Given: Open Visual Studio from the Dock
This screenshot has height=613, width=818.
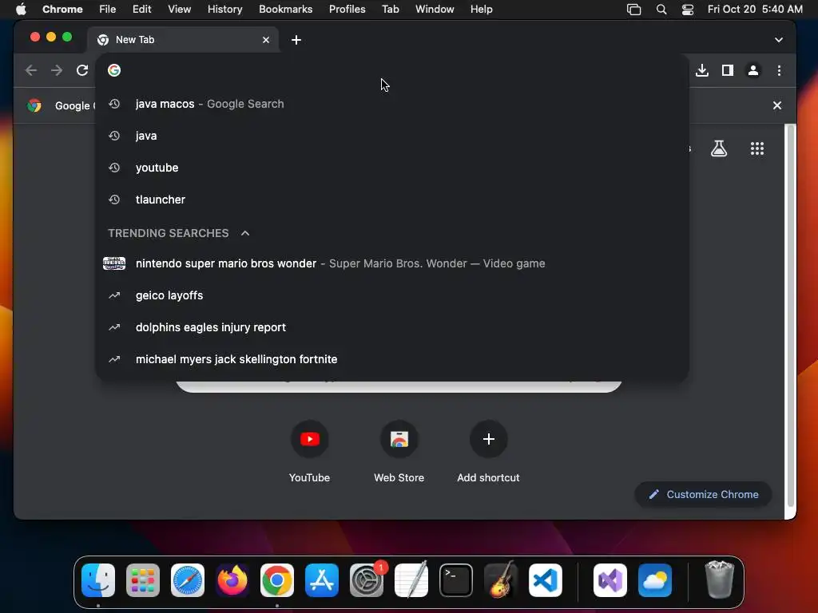Looking at the screenshot, I should (x=610, y=580).
